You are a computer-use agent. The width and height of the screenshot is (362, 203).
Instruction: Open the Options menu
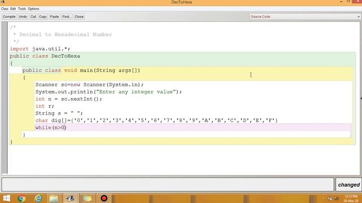click(33, 9)
